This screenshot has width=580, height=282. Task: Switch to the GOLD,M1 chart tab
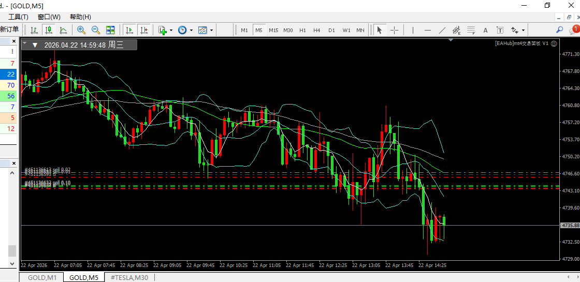(42, 277)
